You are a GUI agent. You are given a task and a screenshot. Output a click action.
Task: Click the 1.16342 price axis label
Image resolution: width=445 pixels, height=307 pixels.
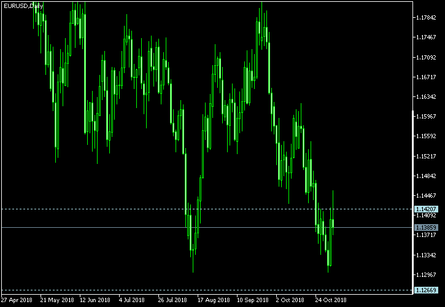[x=426, y=97]
